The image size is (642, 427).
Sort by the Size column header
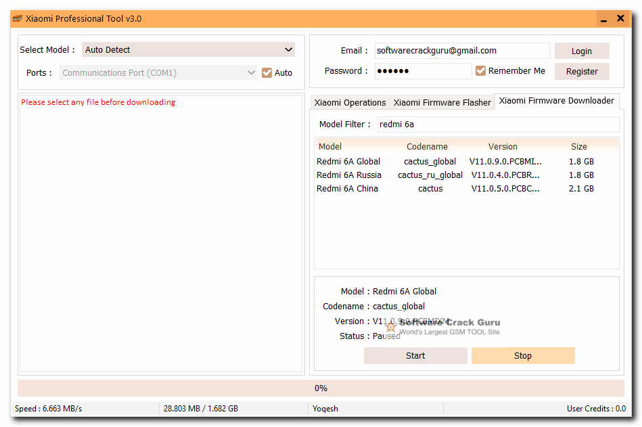pos(579,147)
